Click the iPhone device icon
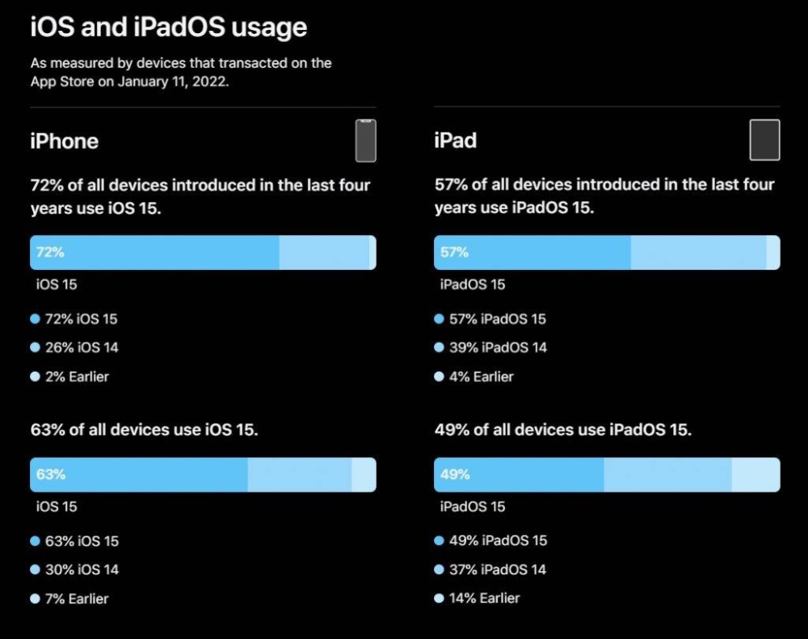The image size is (808, 639). click(x=365, y=141)
